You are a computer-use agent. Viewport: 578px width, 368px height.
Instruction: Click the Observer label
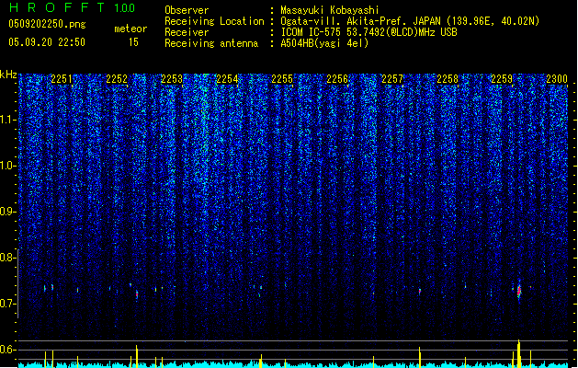tap(187, 10)
